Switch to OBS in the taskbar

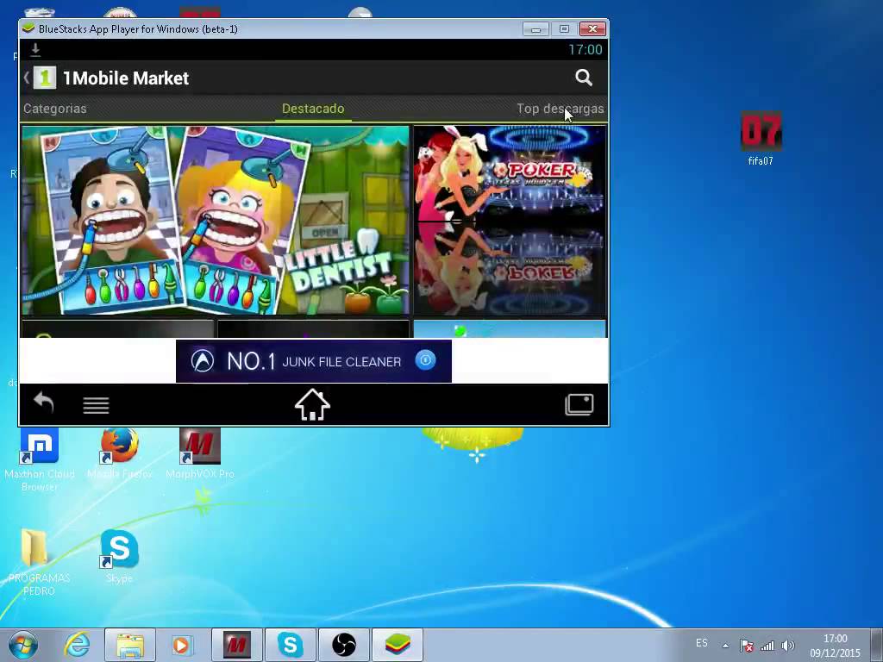pyautogui.click(x=343, y=645)
